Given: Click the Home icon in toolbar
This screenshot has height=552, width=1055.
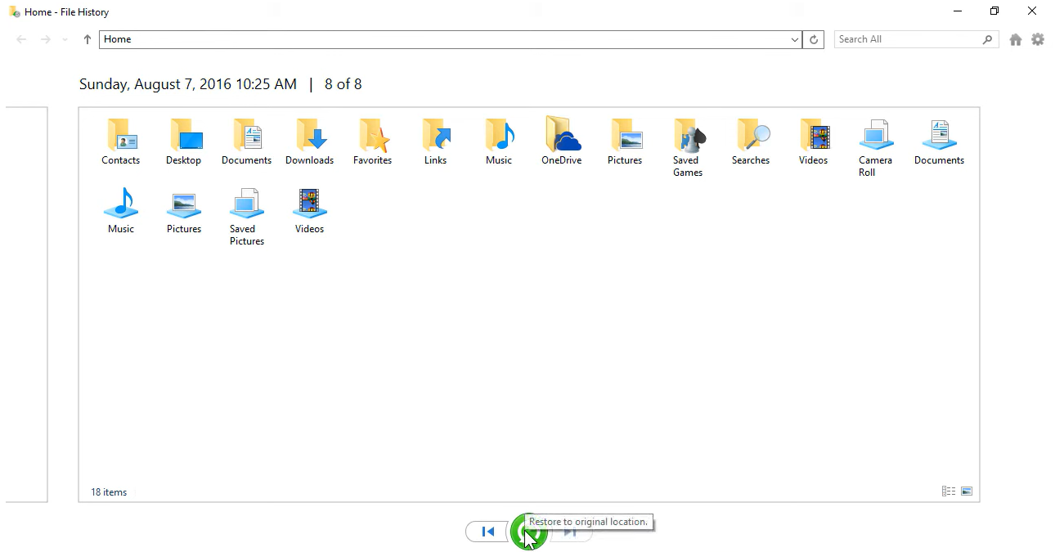Looking at the screenshot, I should (x=1016, y=39).
